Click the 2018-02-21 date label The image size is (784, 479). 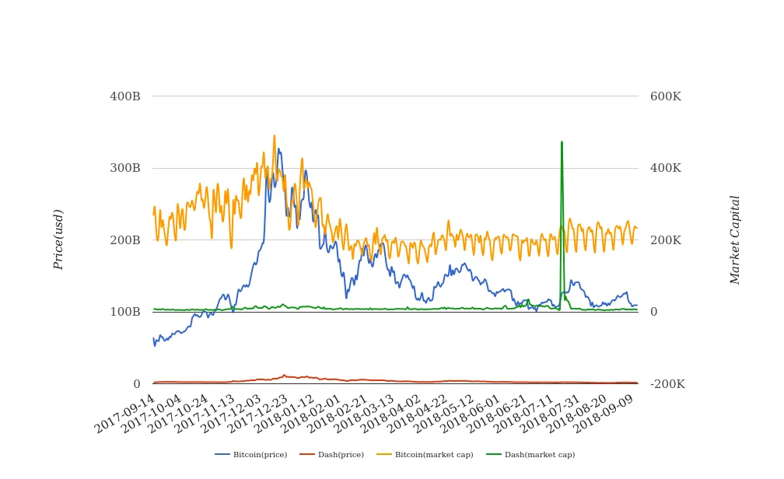tap(338, 413)
